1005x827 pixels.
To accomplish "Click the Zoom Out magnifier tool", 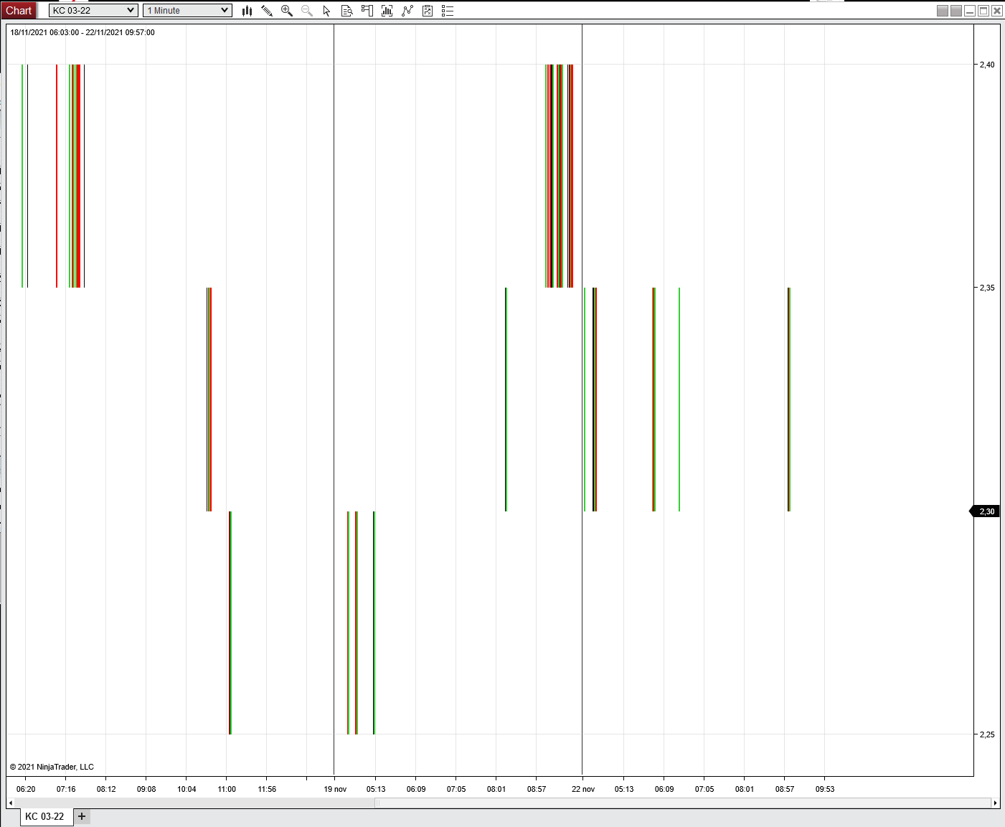I will 306,11.
